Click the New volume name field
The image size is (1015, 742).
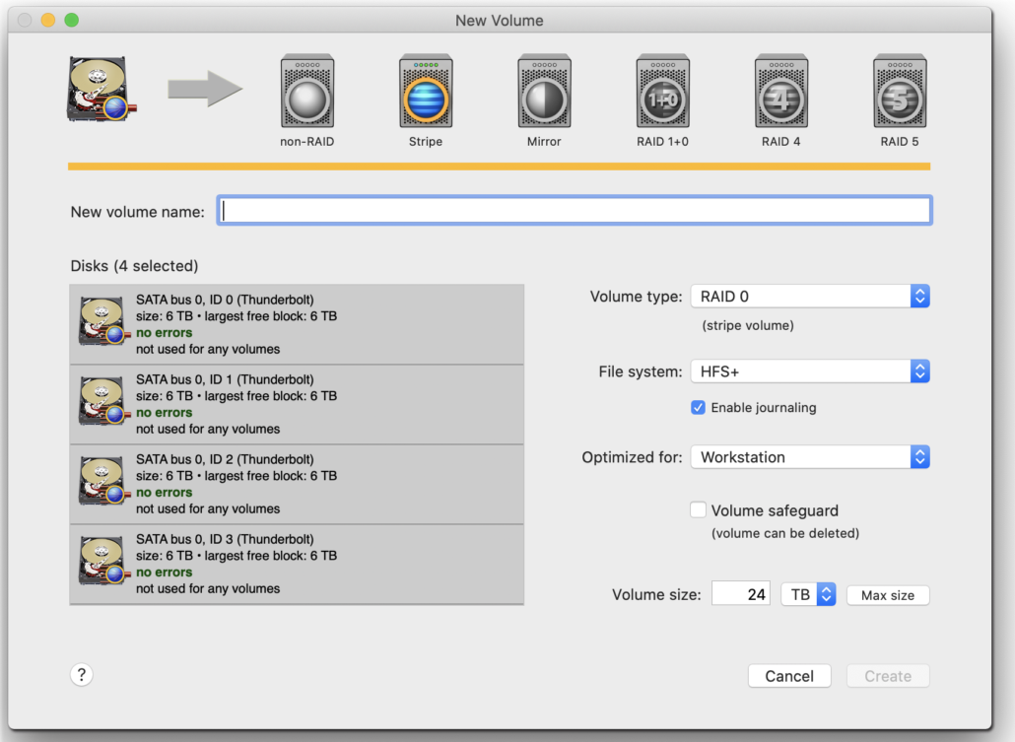click(575, 211)
